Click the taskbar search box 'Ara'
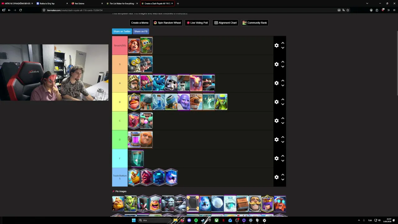The width and height of the screenshot is (398, 224). [x=155, y=220]
